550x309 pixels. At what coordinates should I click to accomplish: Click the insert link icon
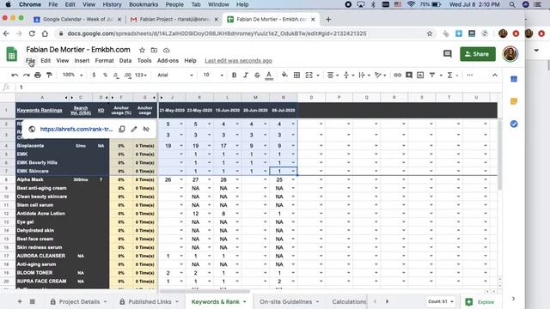(x=397, y=75)
